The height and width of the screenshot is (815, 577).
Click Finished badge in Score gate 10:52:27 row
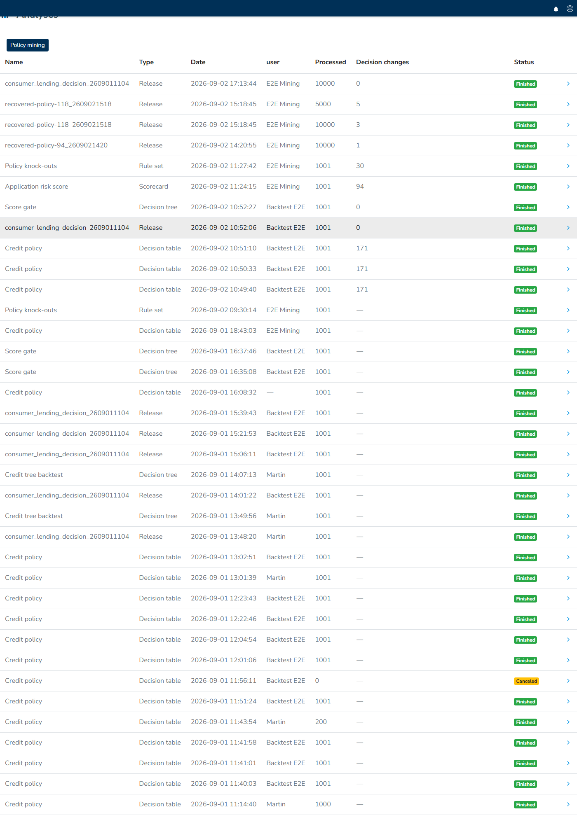tap(525, 208)
